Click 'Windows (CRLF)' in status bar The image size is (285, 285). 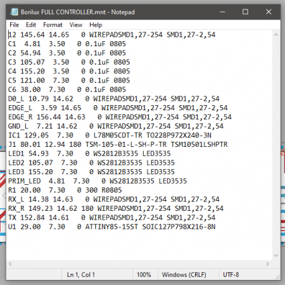(184, 275)
